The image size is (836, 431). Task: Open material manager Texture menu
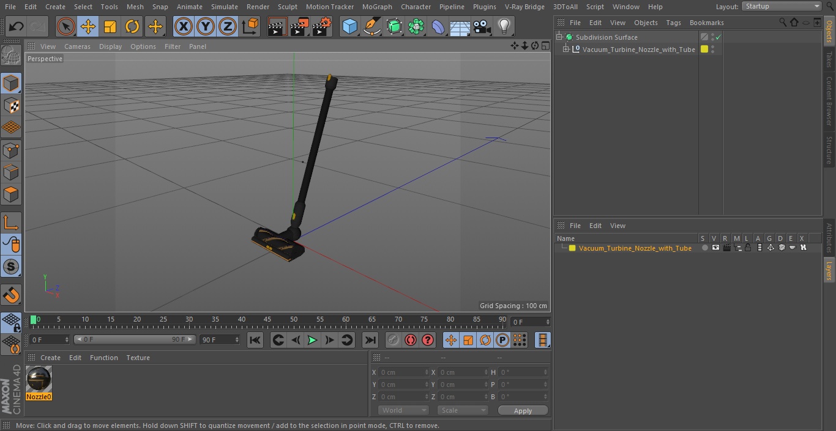tap(138, 358)
